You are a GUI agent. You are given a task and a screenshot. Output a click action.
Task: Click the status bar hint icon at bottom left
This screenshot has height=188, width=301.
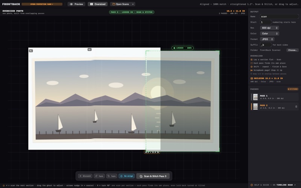pos(4,185)
